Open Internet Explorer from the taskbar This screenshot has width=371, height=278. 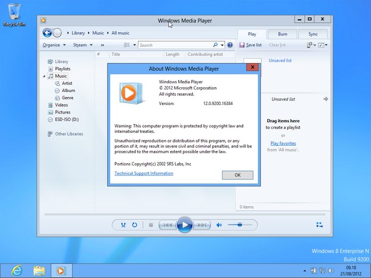(17, 271)
